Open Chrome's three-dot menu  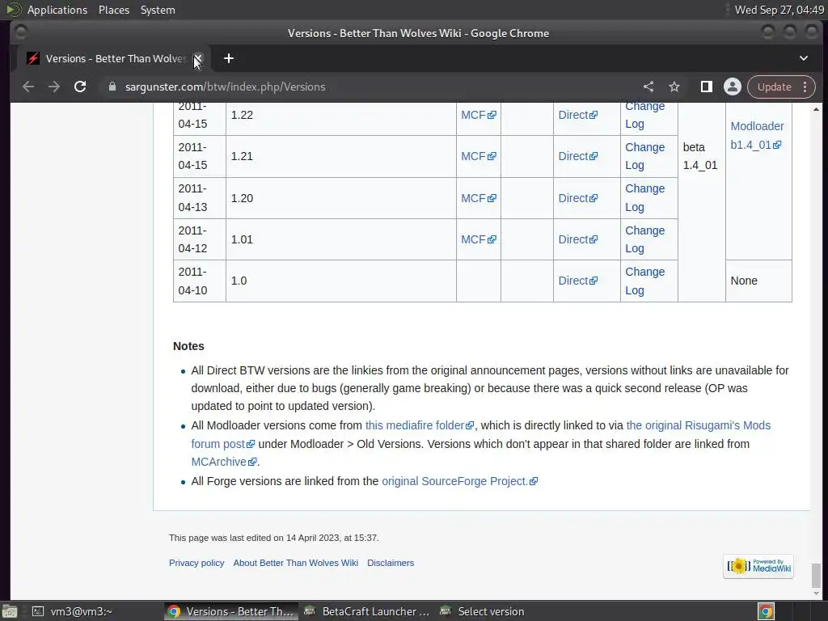[x=805, y=87]
